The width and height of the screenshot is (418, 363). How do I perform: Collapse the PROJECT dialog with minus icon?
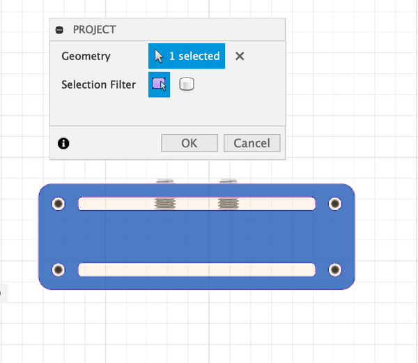click(x=59, y=30)
